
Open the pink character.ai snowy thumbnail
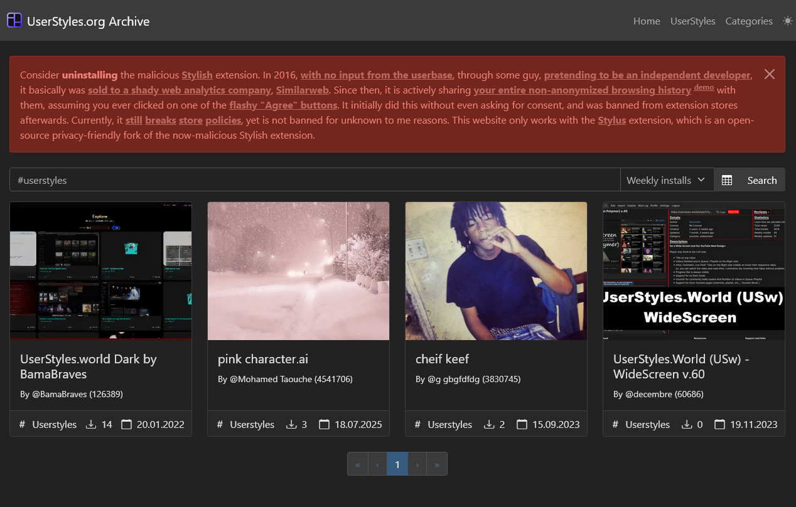pyautogui.click(x=298, y=270)
